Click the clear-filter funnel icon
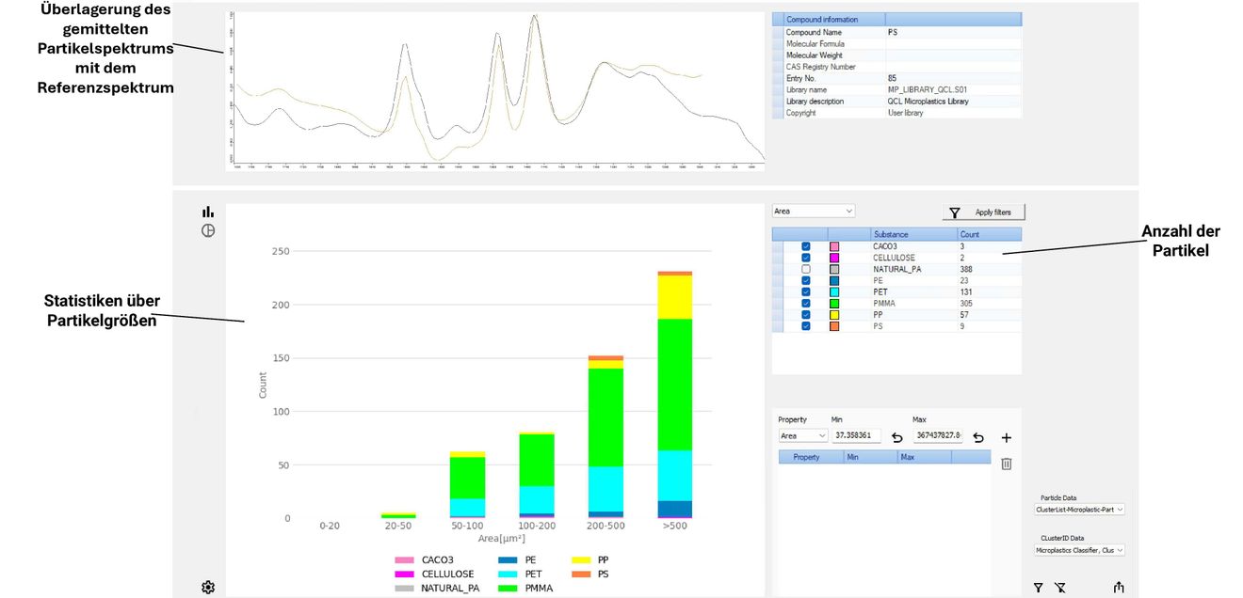Image resolution: width=1243 pixels, height=598 pixels. click(x=1060, y=588)
